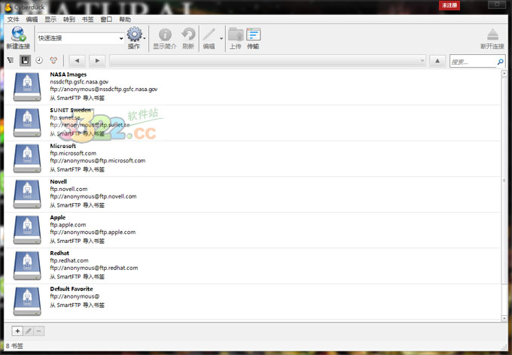
Task: Select the Microsoft bookmark title
Action: click(63, 146)
